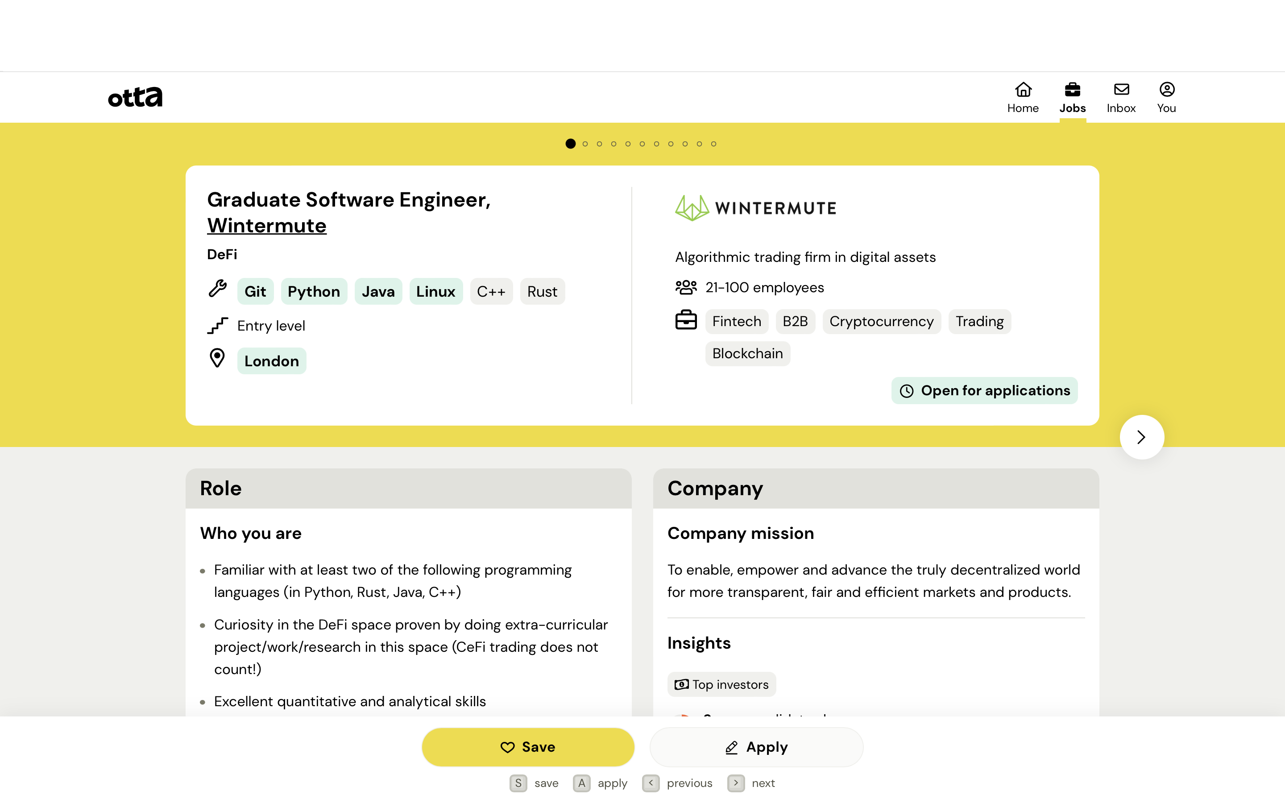Click the Top investors insight tag
1285x803 pixels.
[721, 684]
